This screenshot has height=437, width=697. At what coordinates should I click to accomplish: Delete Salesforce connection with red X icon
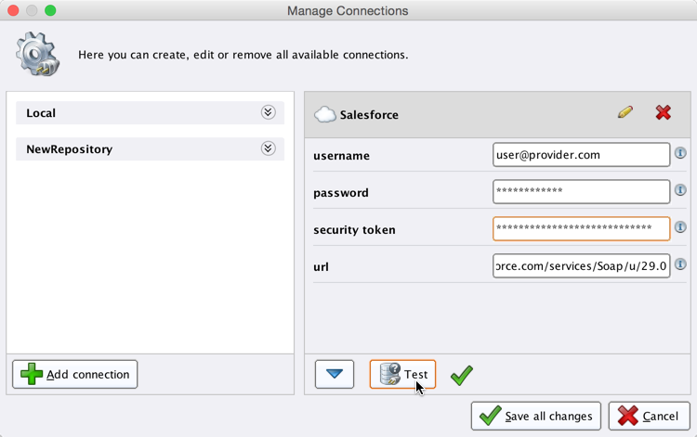(663, 112)
